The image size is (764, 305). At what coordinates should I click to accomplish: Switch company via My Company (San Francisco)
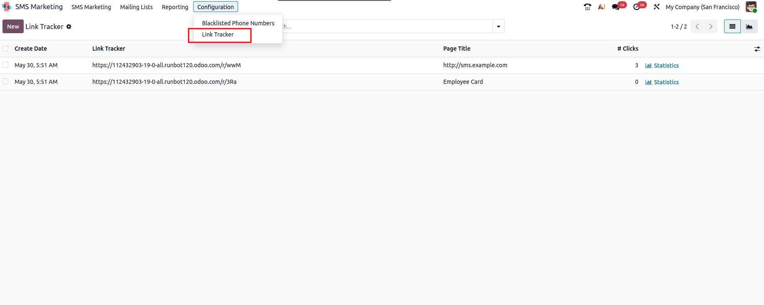tap(703, 7)
